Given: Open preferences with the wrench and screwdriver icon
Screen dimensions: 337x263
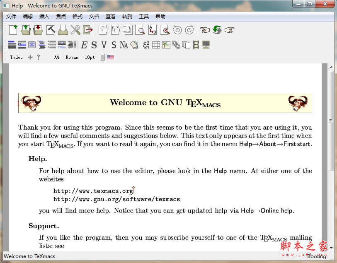Looking at the screenshot, I should click(x=75, y=30).
